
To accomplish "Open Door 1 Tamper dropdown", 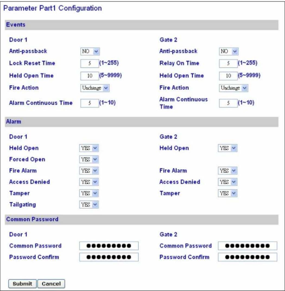I will tap(89, 193).
